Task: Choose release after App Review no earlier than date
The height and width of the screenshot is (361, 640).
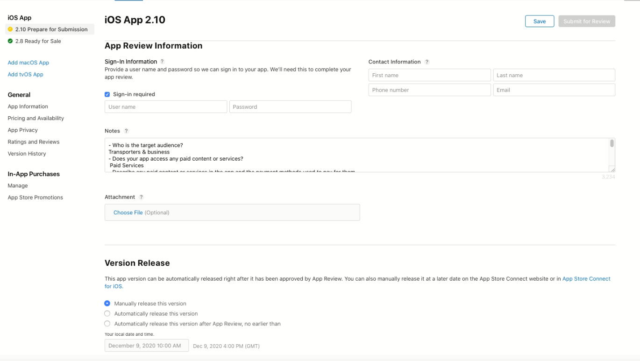Action: click(107, 323)
